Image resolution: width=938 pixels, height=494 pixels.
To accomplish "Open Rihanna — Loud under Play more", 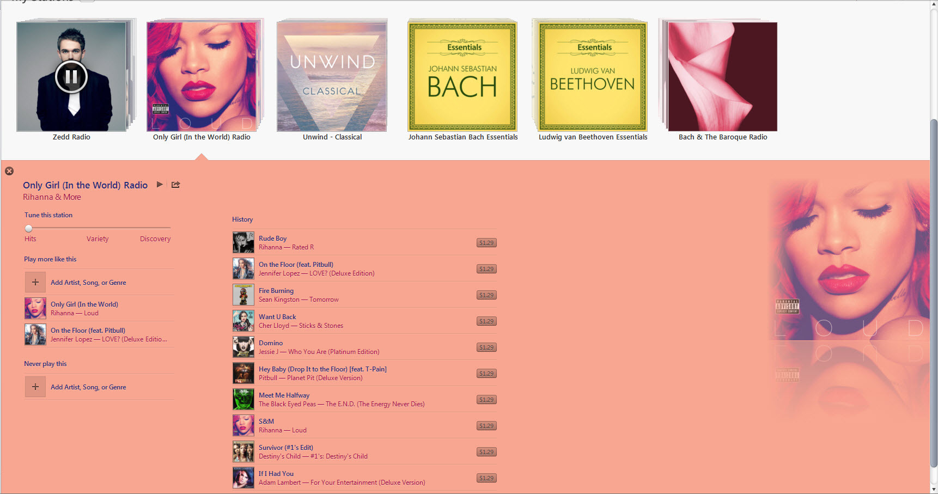I will click(x=75, y=313).
